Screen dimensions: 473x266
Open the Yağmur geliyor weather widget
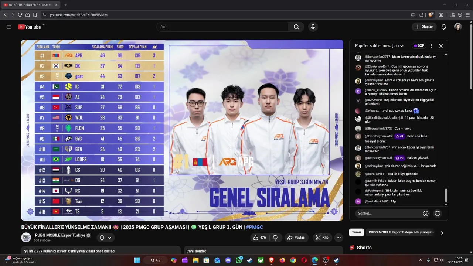click(21, 260)
